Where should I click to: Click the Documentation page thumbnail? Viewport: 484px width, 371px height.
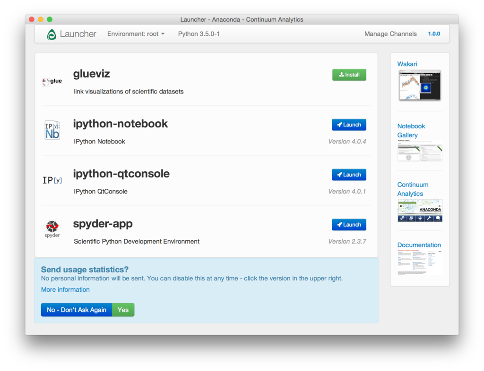(420, 262)
